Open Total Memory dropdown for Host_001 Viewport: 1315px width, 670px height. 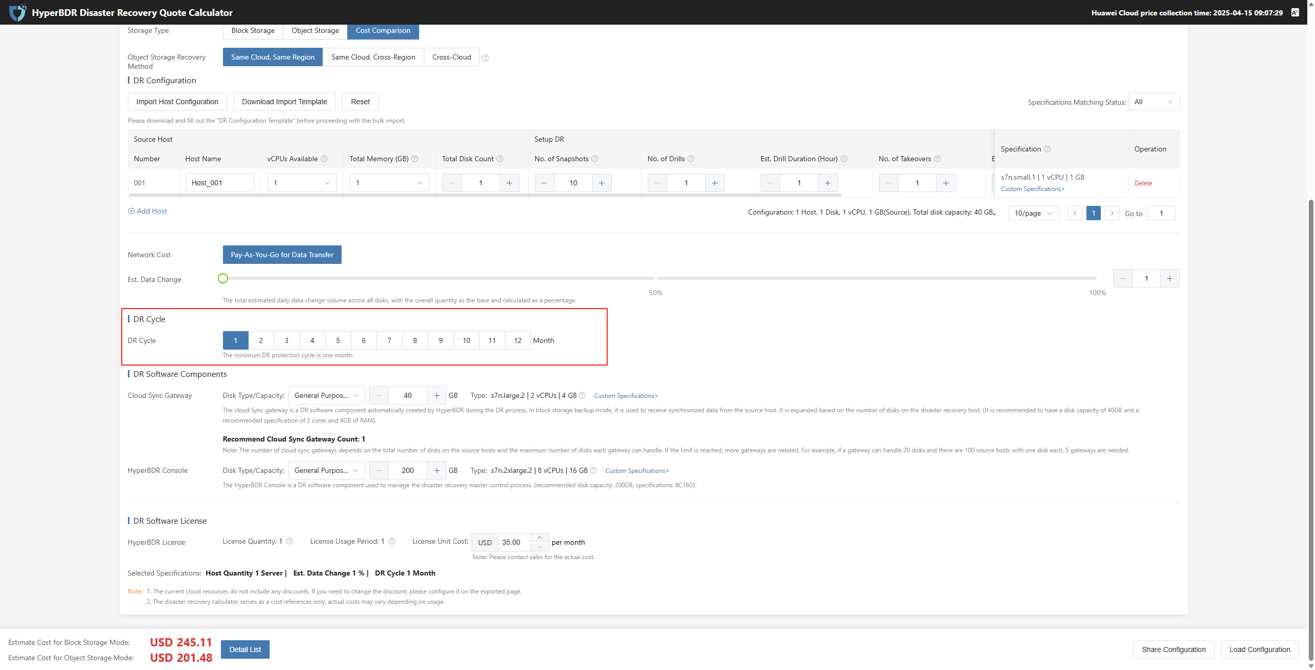click(389, 183)
